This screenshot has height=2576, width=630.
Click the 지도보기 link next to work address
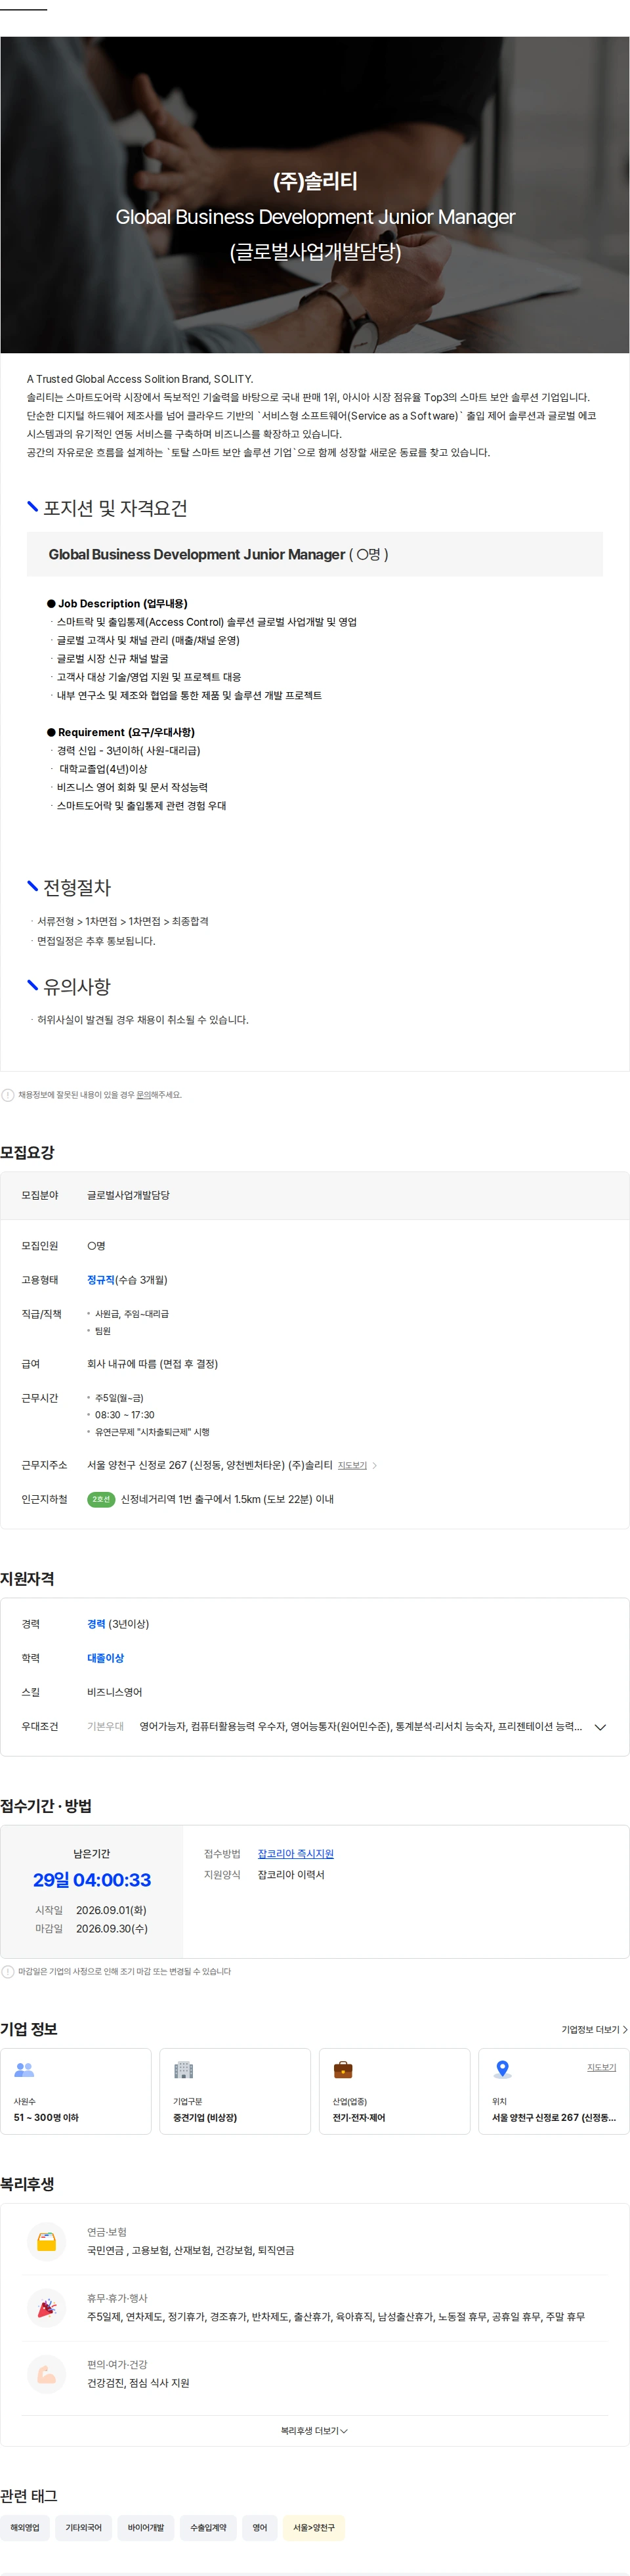[352, 1465]
